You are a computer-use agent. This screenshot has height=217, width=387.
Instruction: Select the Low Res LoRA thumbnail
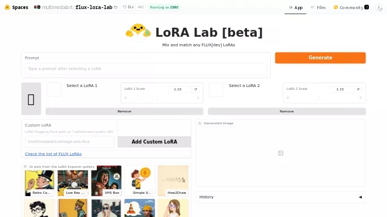point(73,181)
